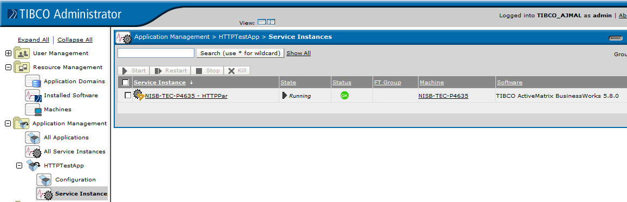Select All Applications in the tree
Viewport: 627px width, 202px height.
tap(67, 137)
